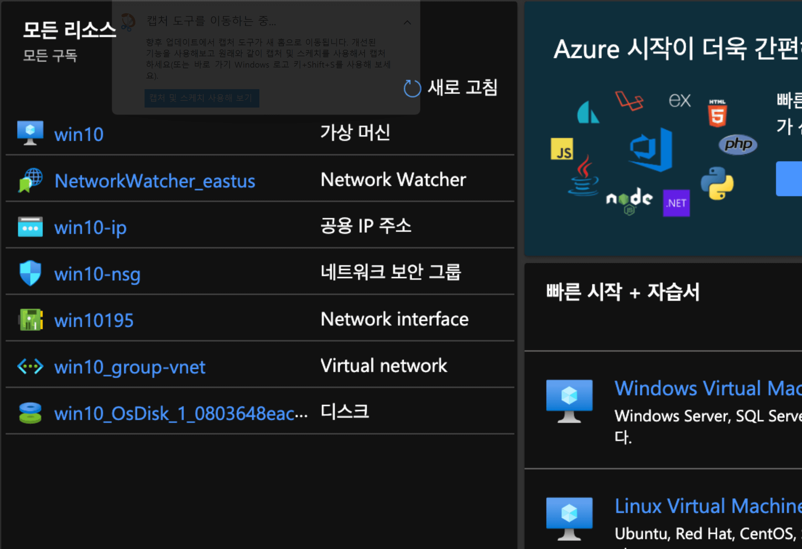Click the refresh circular arrow icon

click(412, 88)
